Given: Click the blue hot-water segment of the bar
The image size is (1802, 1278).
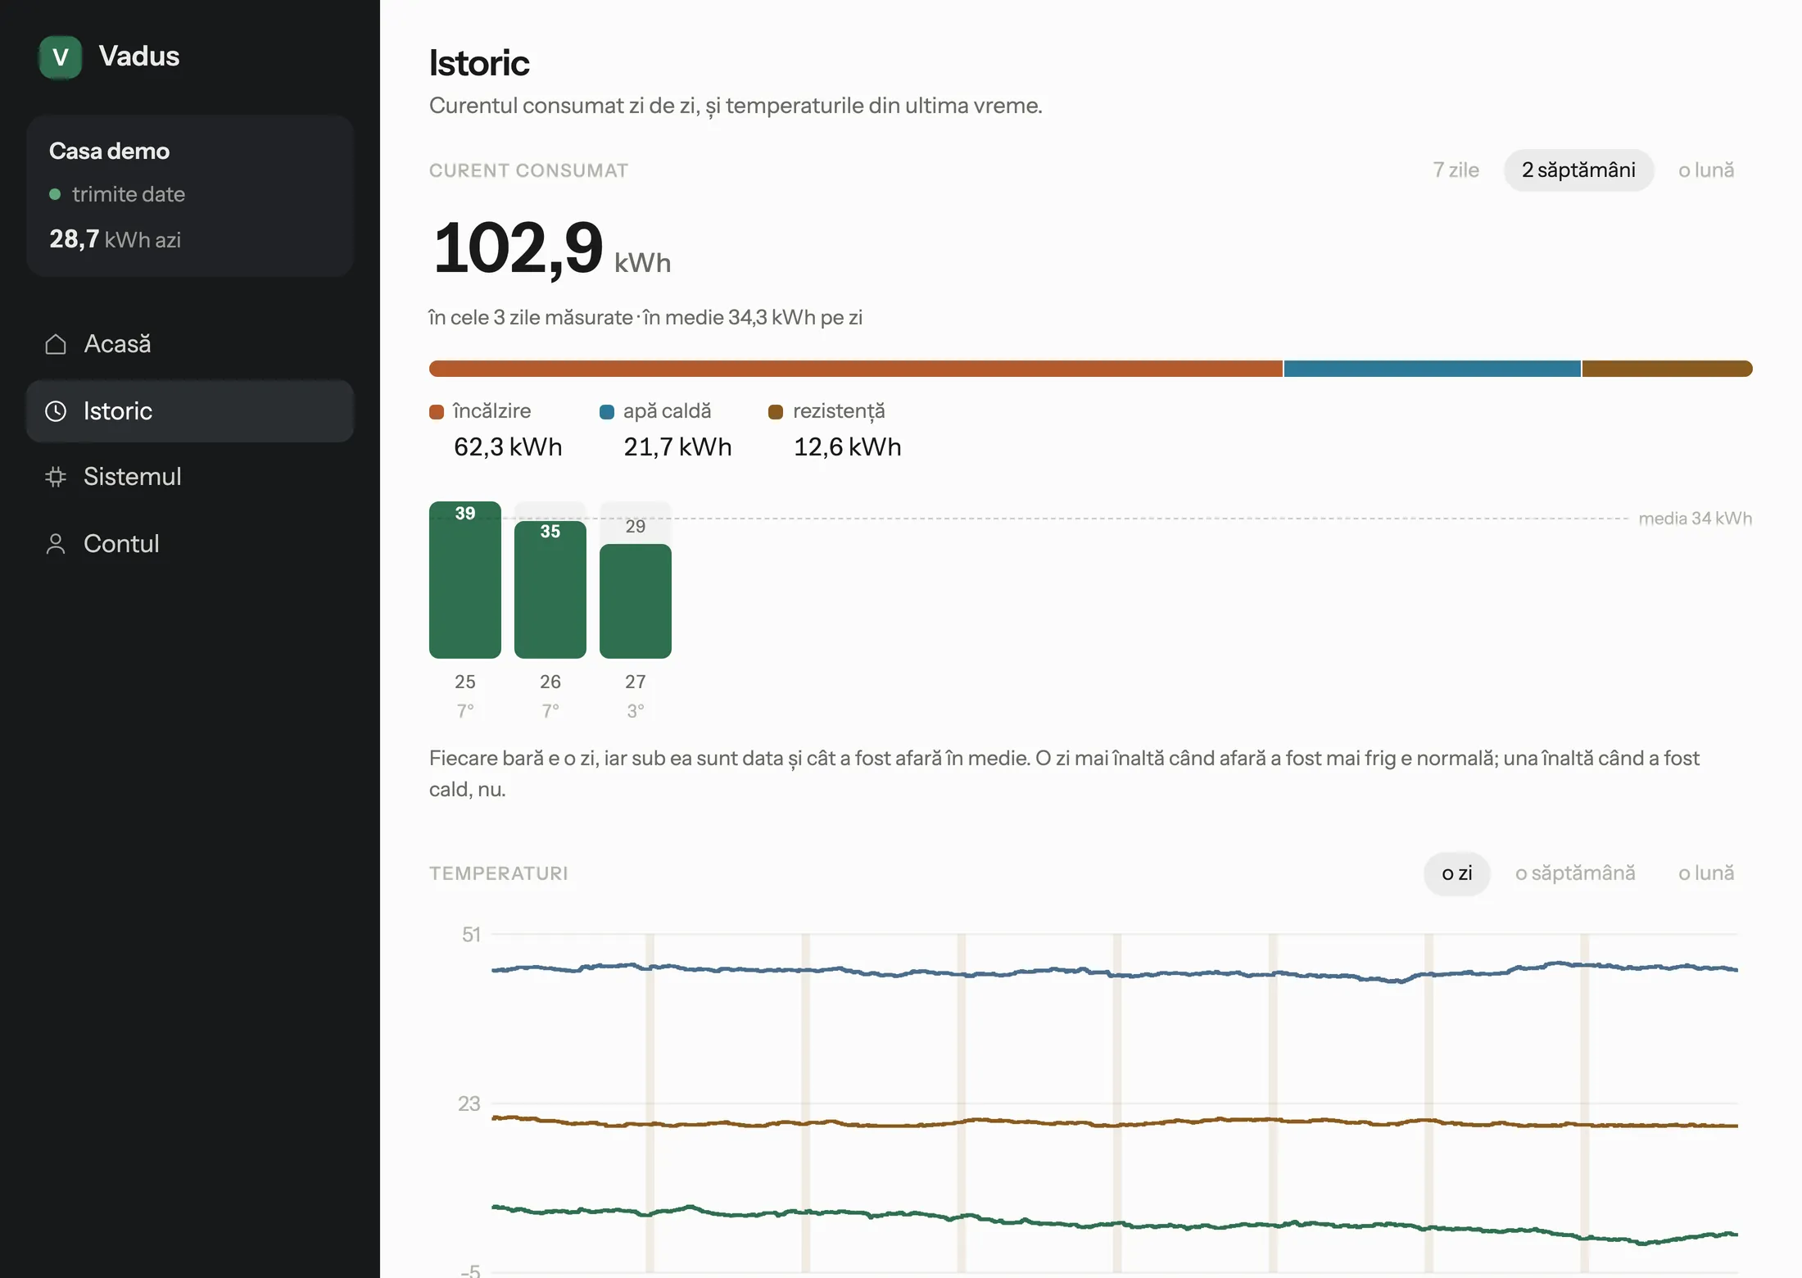Looking at the screenshot, I should pos(1433,369).
